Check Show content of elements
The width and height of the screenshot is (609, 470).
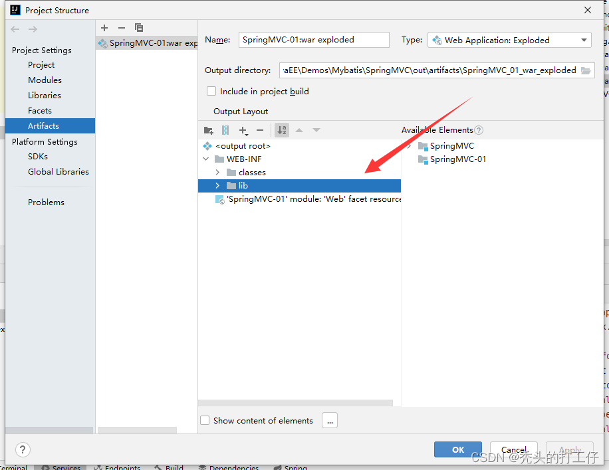pos(205,420)
